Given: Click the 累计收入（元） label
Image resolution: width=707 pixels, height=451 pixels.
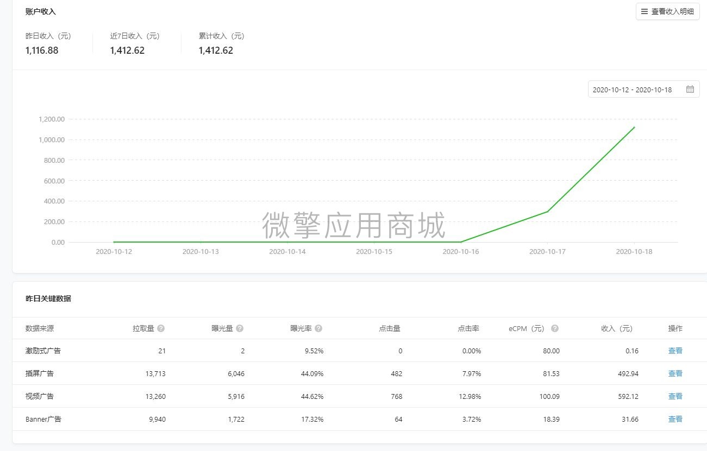Looking at the screenshot, I should click(222, 36).
